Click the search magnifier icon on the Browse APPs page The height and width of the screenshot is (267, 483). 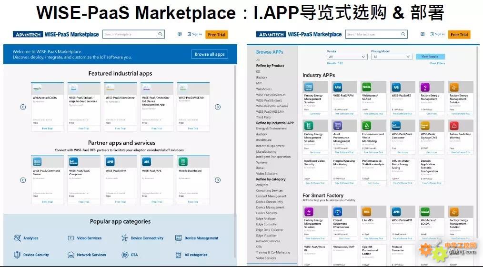coord(403,34)
